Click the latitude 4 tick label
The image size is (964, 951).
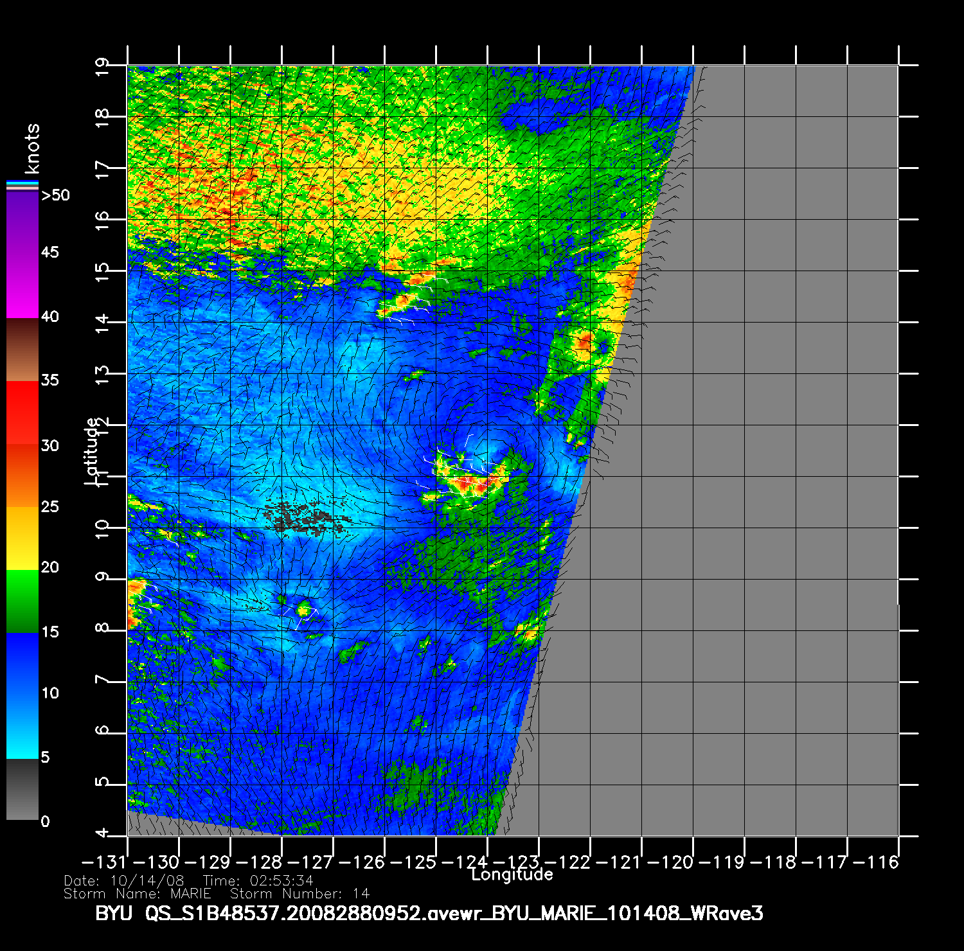102,834
